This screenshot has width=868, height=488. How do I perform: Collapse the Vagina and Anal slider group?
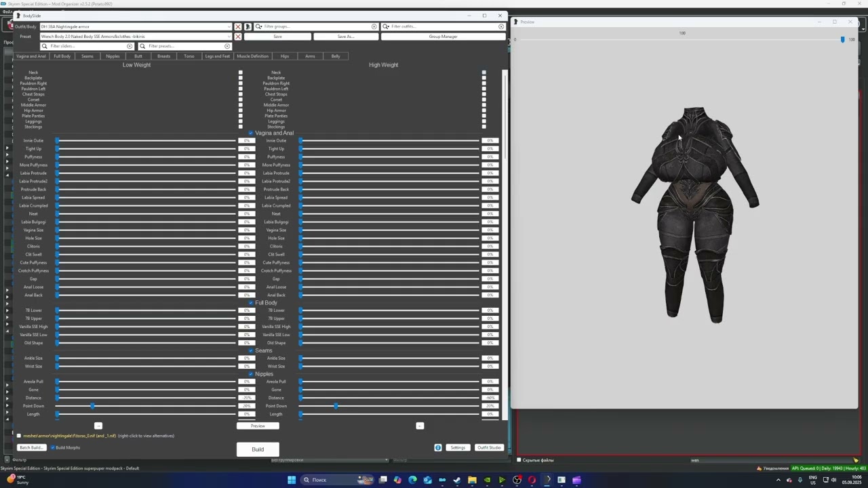tap(251, 133)
